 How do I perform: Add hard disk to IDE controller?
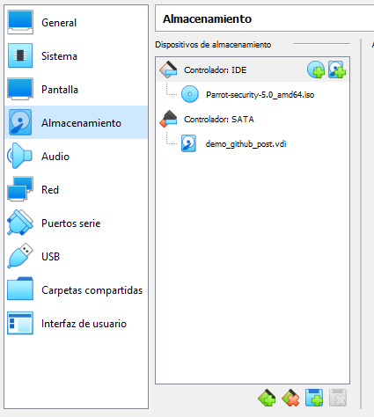[x=337, y=69]
